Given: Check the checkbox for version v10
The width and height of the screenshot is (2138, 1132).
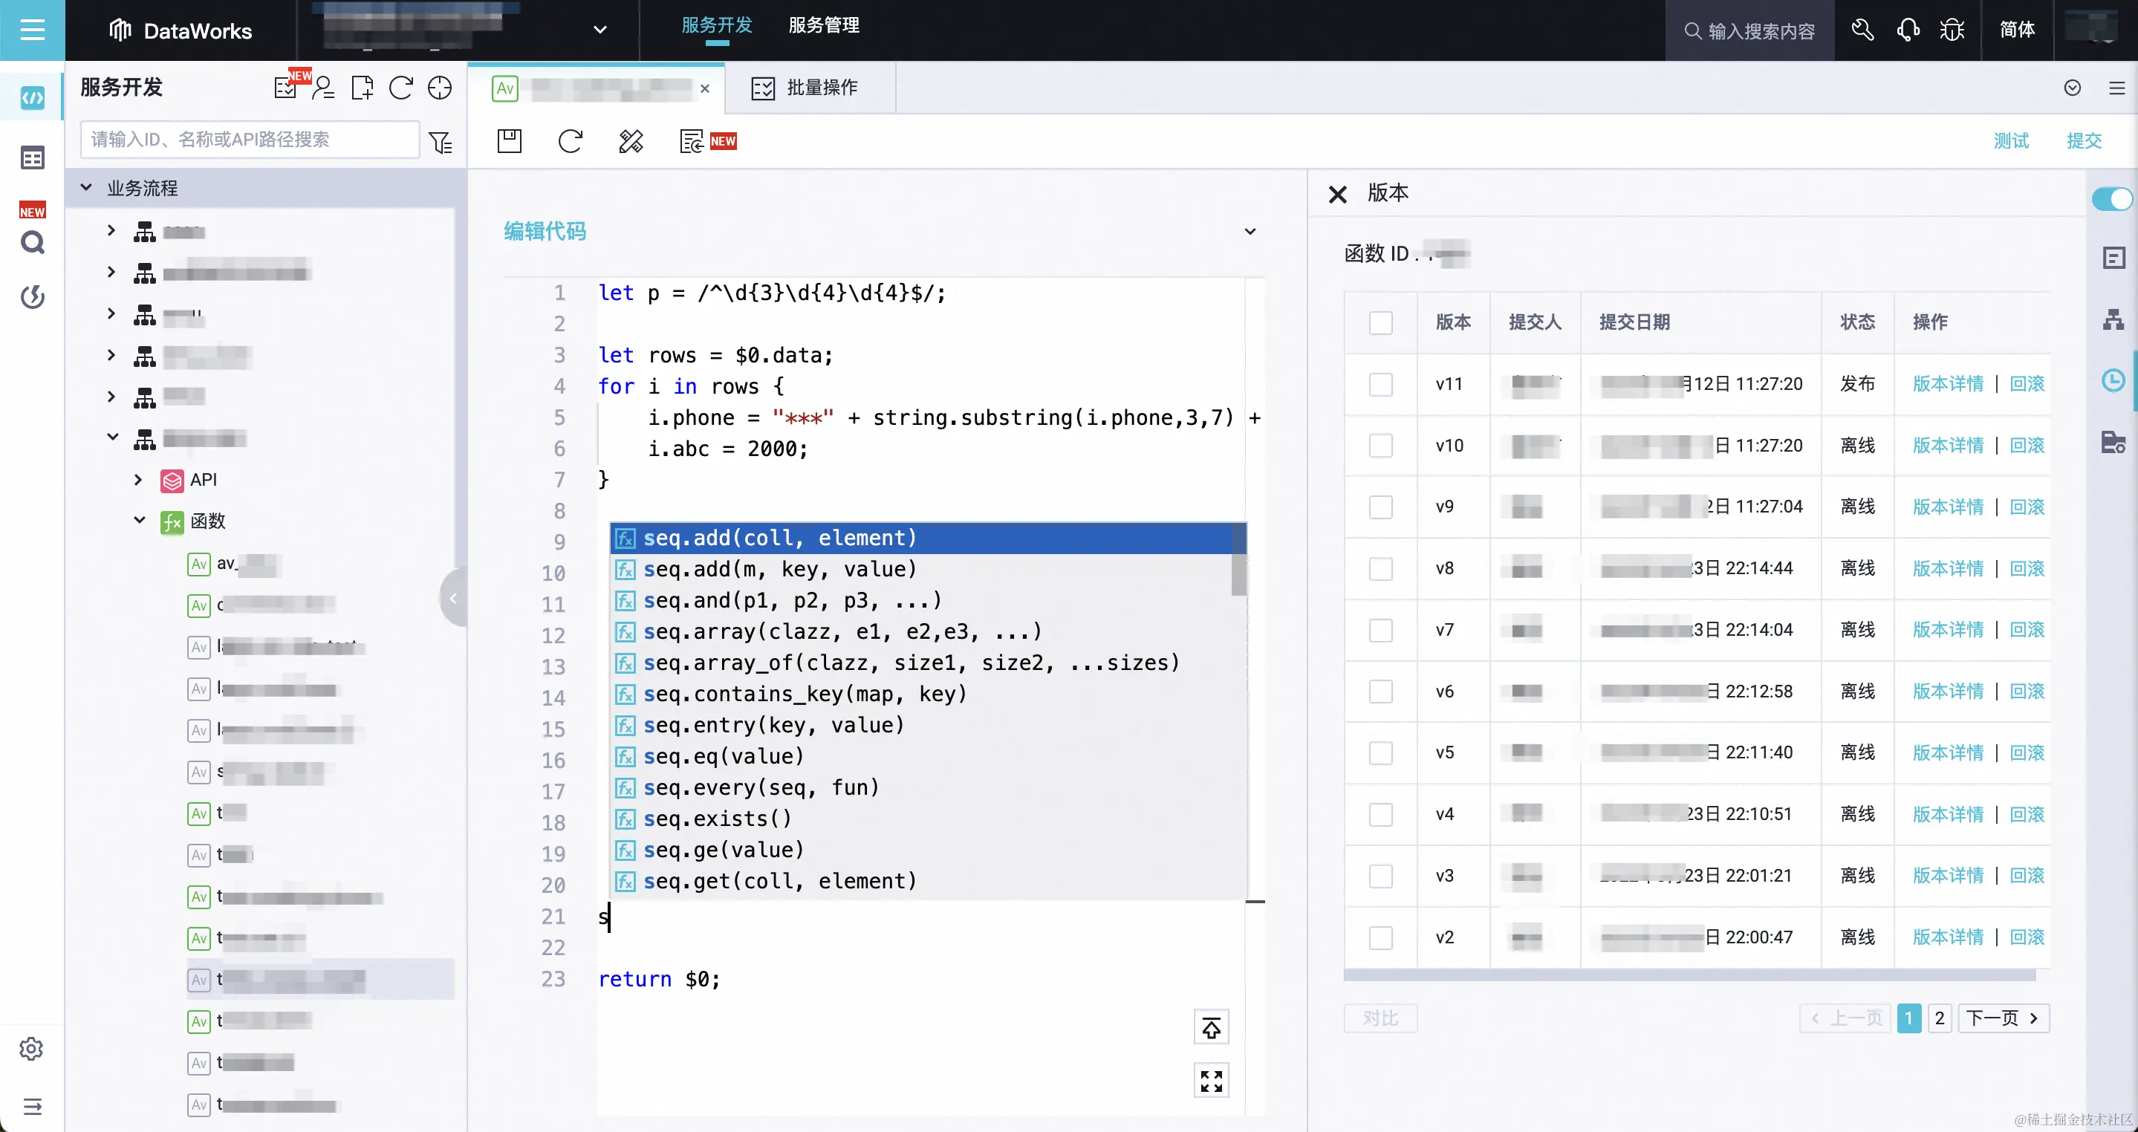Looking at the screenshot, I should click(1381, 446).
